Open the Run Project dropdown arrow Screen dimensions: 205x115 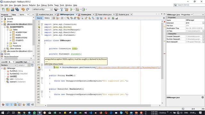(74, 9)
